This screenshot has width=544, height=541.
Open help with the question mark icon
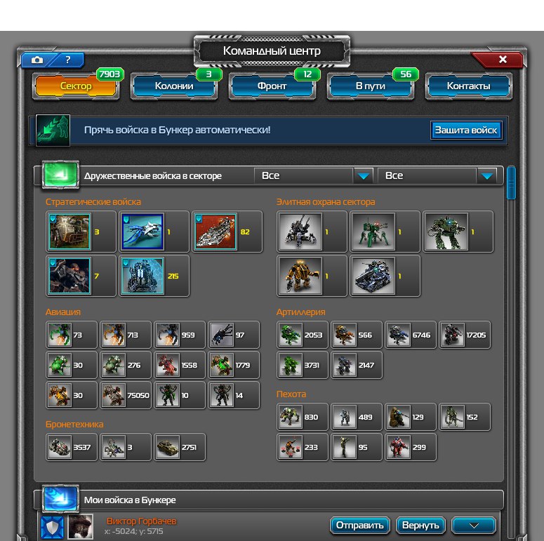coord(68,60)
